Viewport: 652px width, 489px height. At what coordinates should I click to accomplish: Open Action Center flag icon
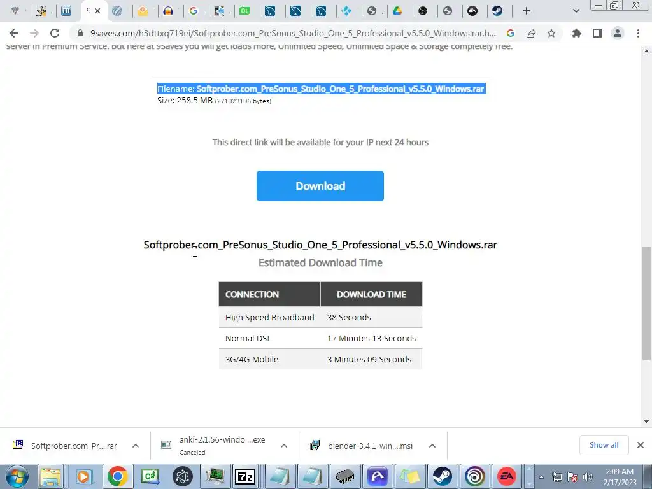point(572,477)
